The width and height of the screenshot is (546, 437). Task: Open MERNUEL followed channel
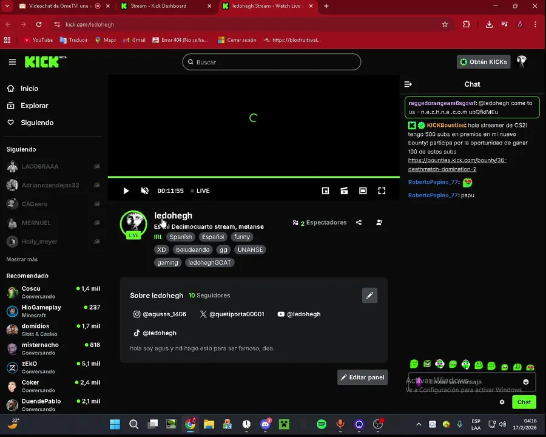tap(53, 223)
